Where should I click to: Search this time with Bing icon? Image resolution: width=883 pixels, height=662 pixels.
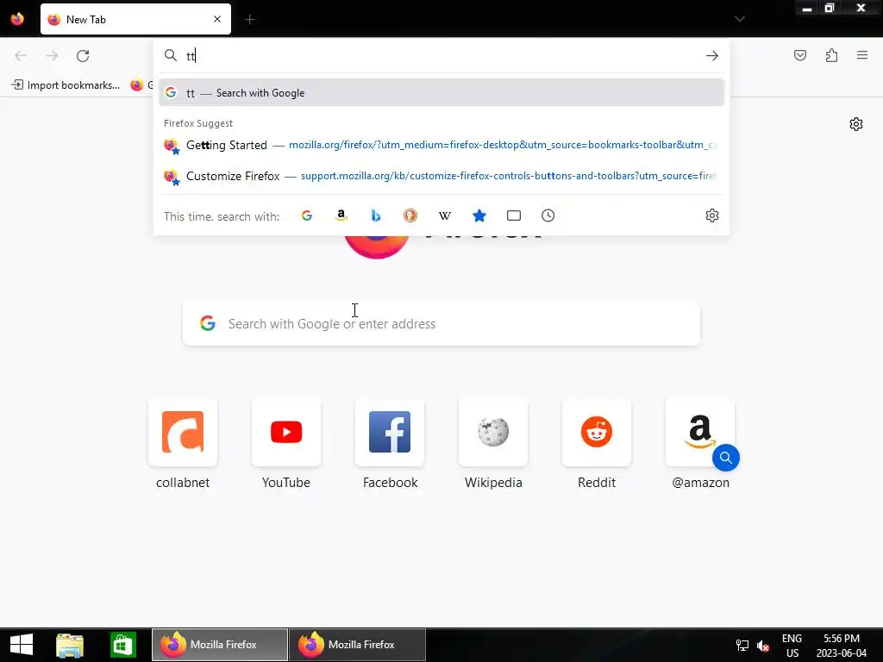[376, 215]
